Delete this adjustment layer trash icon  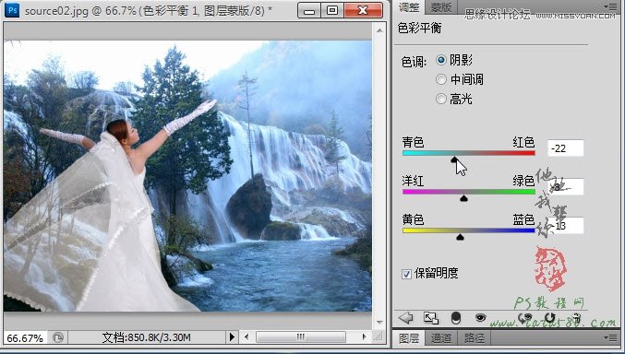point(577,319)
